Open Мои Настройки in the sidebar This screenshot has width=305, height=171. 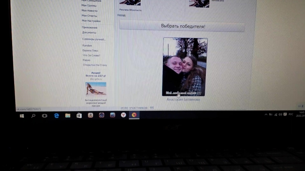click(91, 21)
